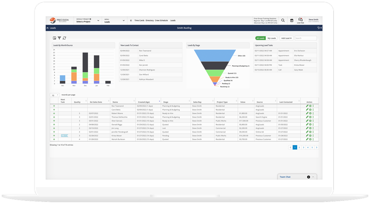Click the filter funnel icon above charts

59,38
